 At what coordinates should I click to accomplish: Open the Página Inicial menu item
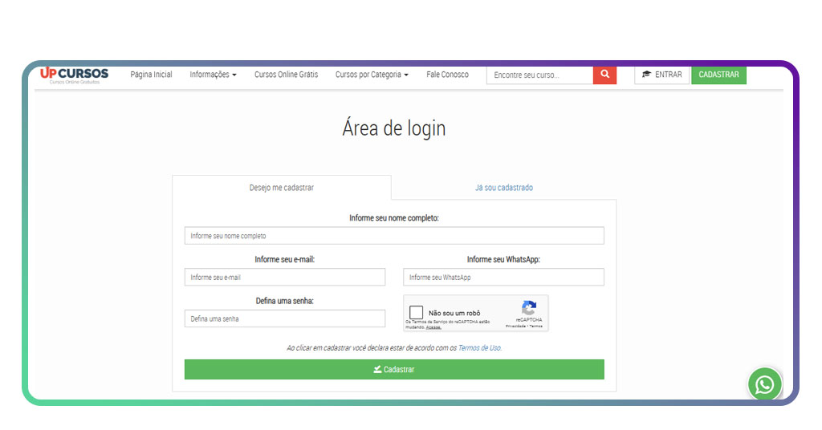(x=151, y=75)
